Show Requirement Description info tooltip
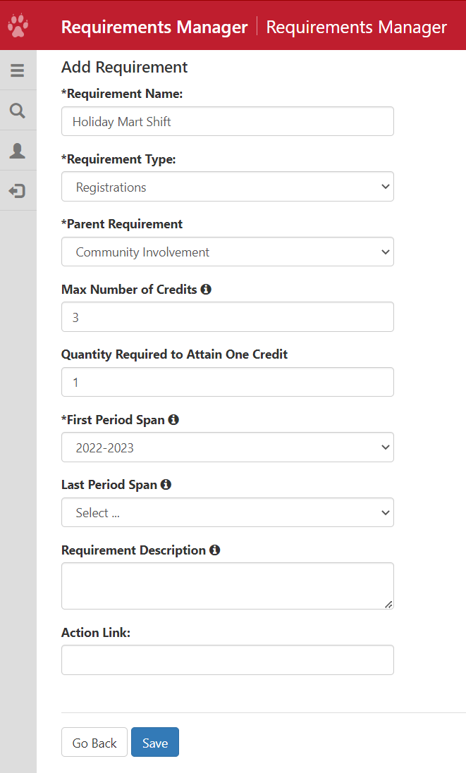 [214, 550]
